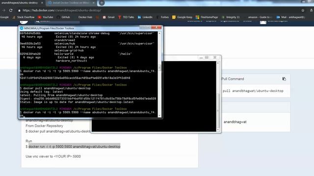Close the anandbhagwat/ubuntu-desktop tab
This screenshot has height=176, width=314.
(42, 3)
